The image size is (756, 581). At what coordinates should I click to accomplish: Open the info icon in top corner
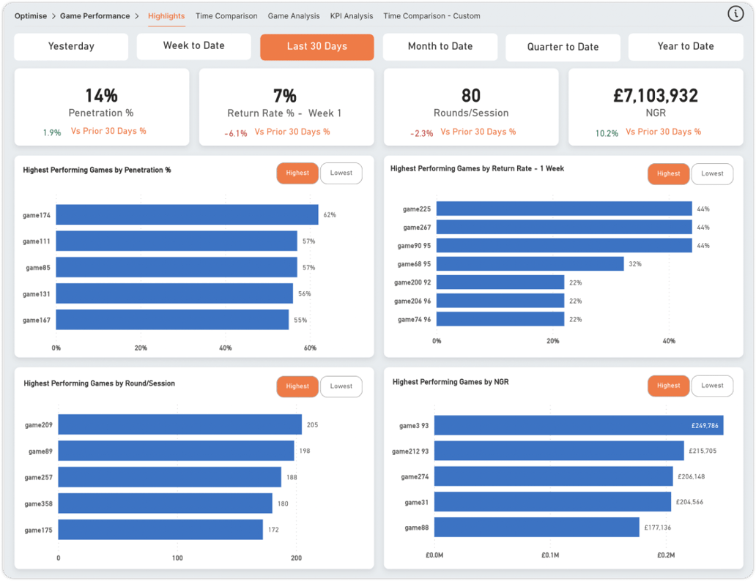(x=735, y=14)
